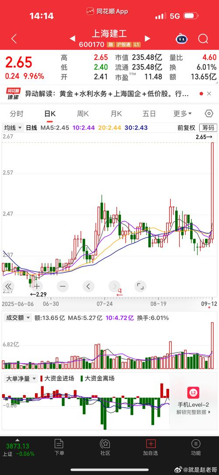Tap the 09-12 date marker
Image resolution: width=219 pixels, height=475 pixels.
coord(208,304)
